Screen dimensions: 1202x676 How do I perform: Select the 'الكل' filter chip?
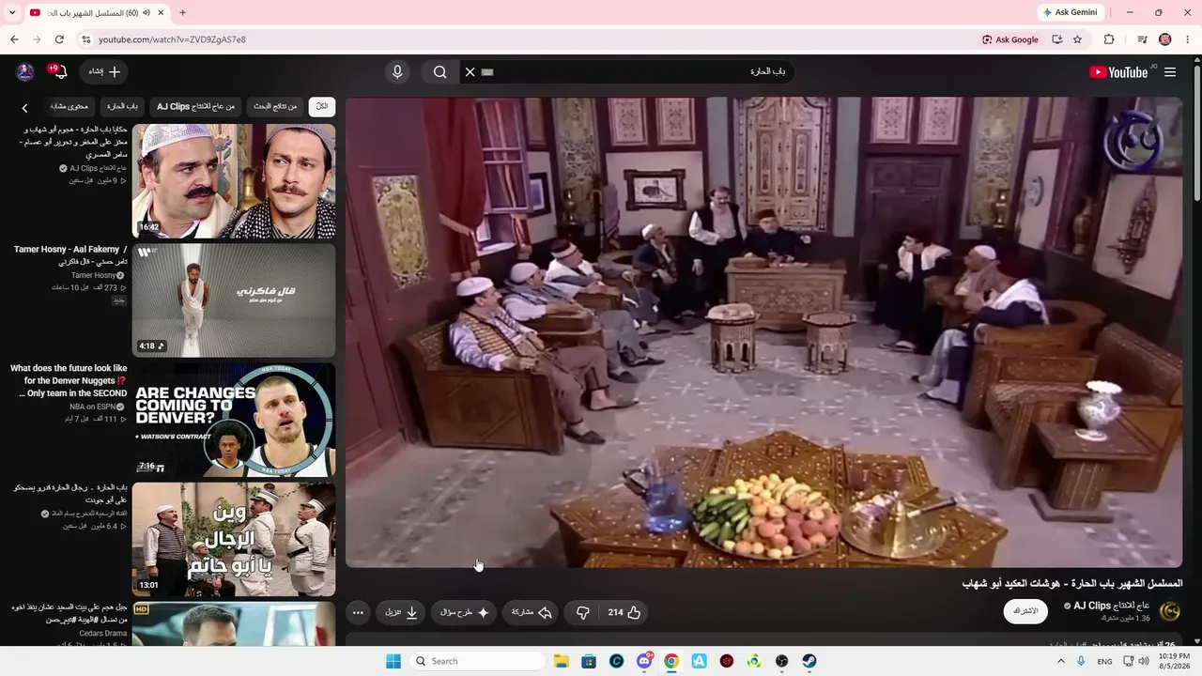pos(322,107)
